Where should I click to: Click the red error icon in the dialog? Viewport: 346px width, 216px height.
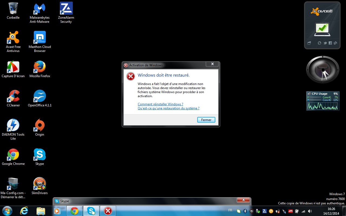(x=131, y=77)
